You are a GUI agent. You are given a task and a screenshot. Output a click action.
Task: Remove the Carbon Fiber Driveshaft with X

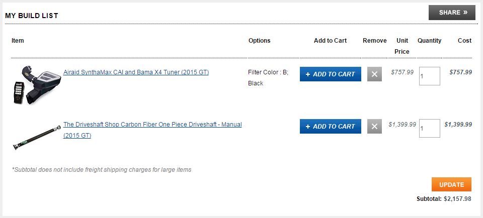point(374,127)
